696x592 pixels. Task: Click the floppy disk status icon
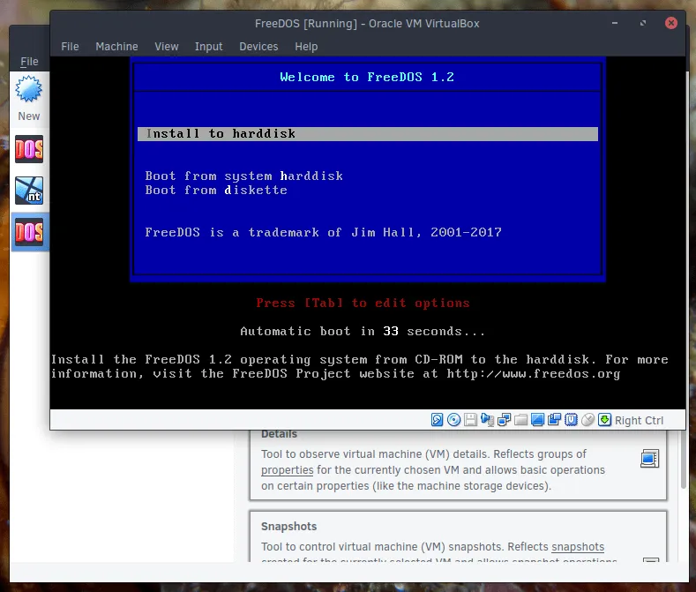470,420
